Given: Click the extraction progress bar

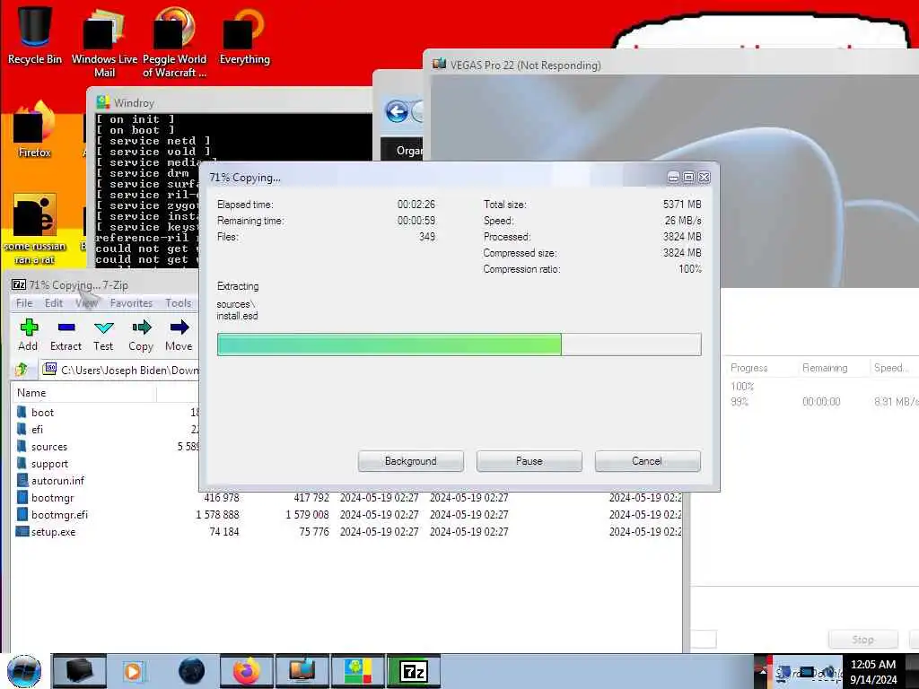Looking at the screenshot, I should click(459, 344).
